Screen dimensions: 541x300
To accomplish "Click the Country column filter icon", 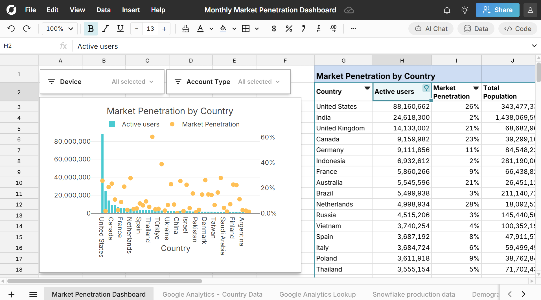I will click(x=367, y=88).
